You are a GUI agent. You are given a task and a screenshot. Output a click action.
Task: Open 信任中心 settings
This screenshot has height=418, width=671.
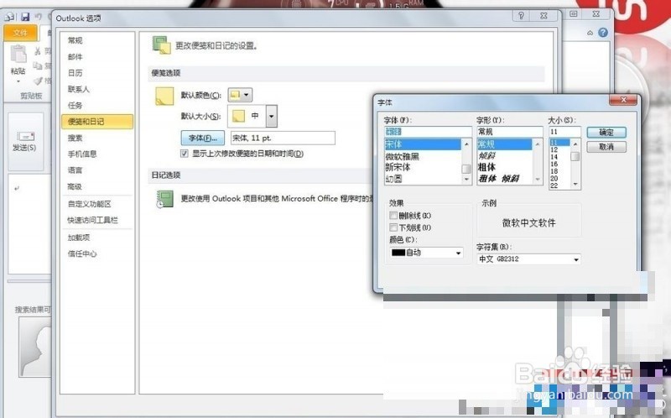pos(82,253)
